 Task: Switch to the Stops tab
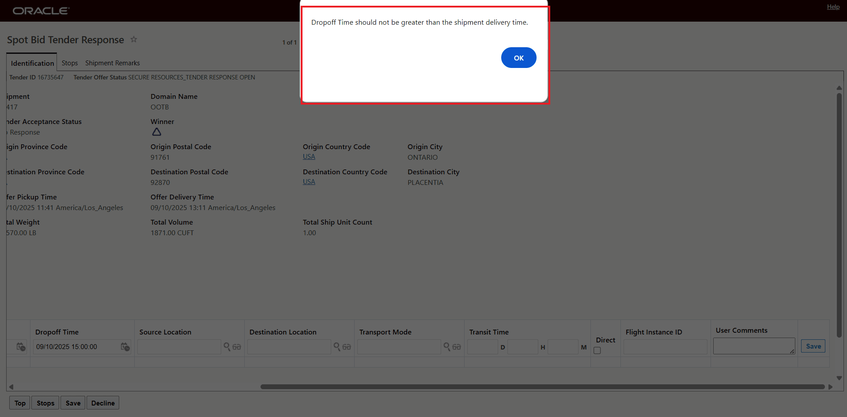pyautogui.click(x=69, y=63)
